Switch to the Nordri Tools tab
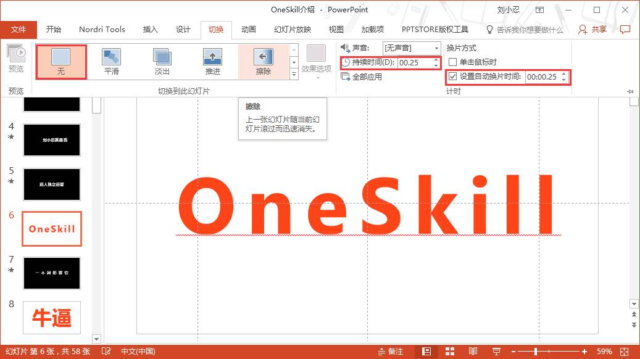Screen dimensions: 640x359 click(102, 30)
